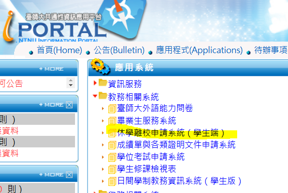Click arrow bullet before 學位考試申請系統
This screenshot has height=193, width=288.
point(103,157)
